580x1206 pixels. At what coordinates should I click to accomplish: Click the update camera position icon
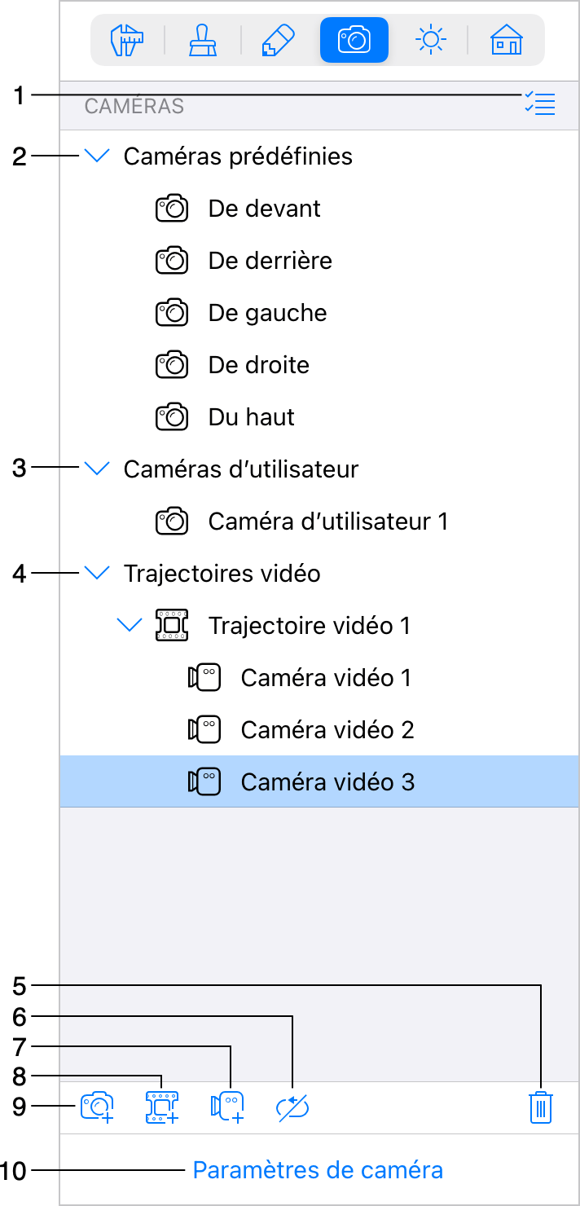click(x=292, y=1108)
